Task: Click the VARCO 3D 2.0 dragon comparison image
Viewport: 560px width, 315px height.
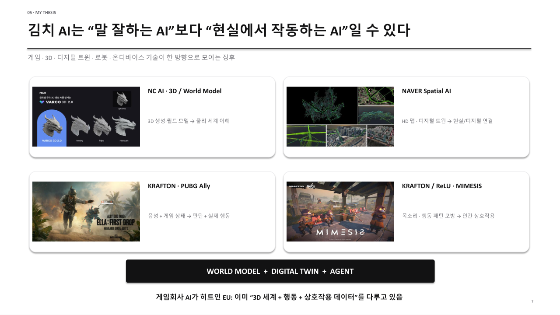Action: pos(86,116)
